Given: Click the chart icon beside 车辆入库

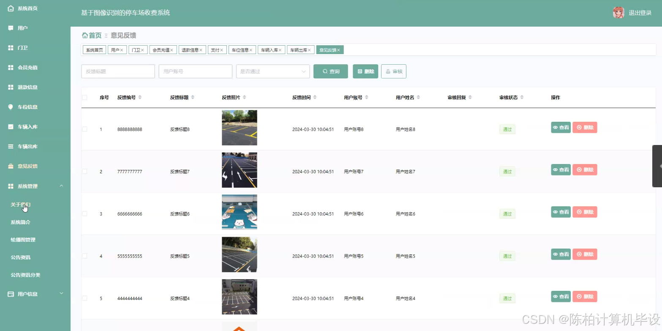Looking at the screenshot, I should click(x=11, y=127).
